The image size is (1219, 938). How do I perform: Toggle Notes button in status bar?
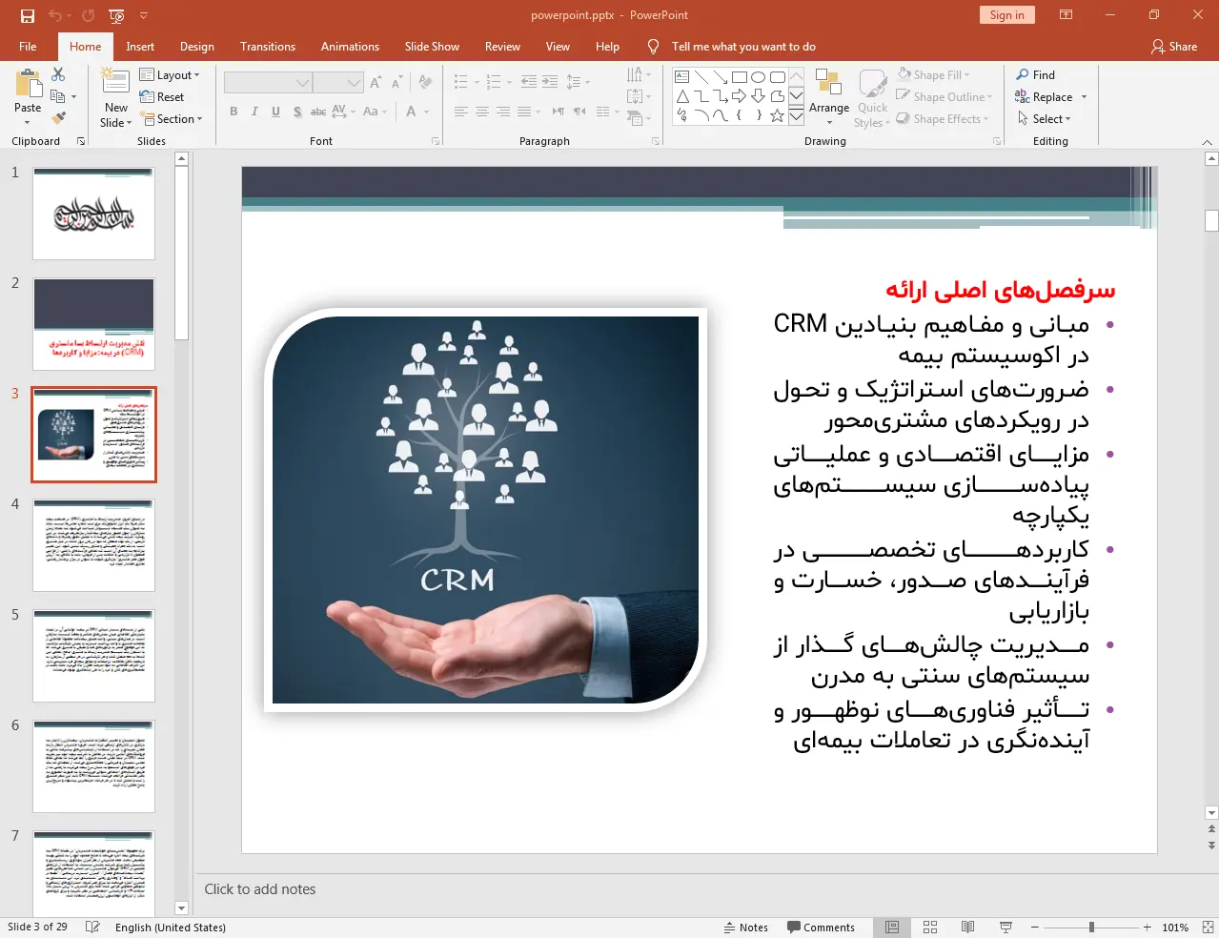tap(745, 927)
